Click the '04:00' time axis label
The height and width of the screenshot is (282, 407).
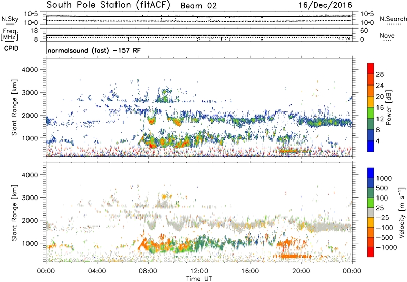coord(97,271)
